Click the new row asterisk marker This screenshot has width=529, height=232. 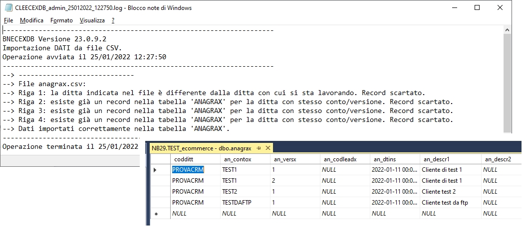pyautogui.click(x=155, y=213)
